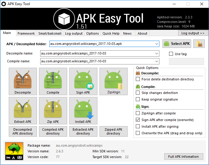
Task: Expand the Compile name dropdown
Action: pyautogui.click(x=157, y=61)
